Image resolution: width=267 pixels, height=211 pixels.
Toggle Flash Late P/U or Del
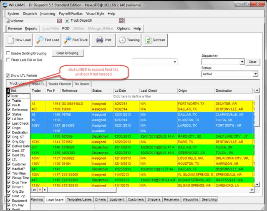pyautogui.click(x=8, y=60)
